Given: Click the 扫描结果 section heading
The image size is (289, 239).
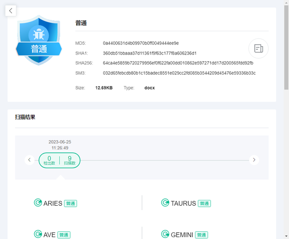Looking at the screenshot, I should pyautogui.click(x=25, y=117).
